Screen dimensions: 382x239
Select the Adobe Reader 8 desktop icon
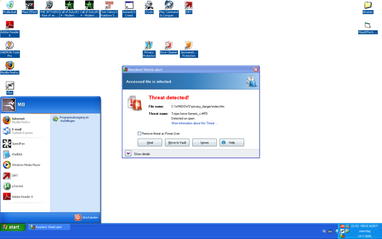point(10,29)
